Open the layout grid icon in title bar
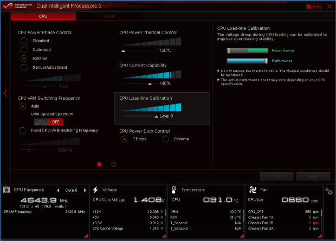The height and width of the screenshot is (241, 336). coord(314,6)
